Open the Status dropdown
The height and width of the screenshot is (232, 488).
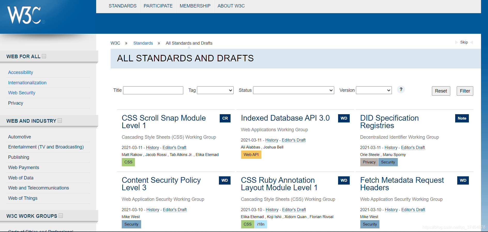[294, 90]
